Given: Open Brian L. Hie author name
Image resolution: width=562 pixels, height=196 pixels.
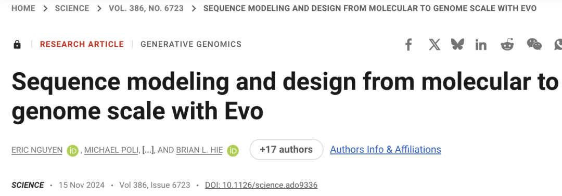Looking at the screenshot, I should pos(199,150).
